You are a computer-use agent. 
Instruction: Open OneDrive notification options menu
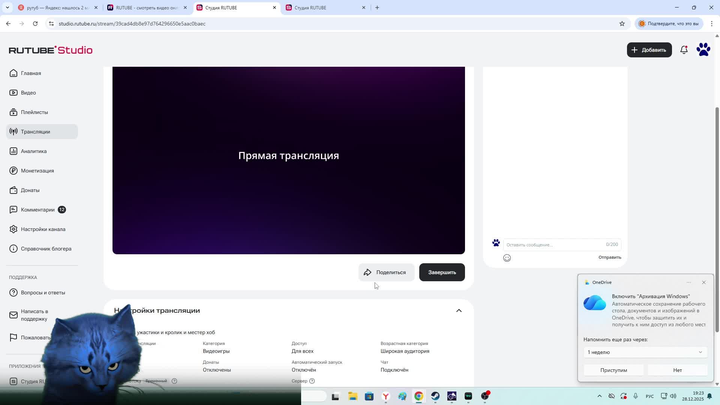(689, 282)
